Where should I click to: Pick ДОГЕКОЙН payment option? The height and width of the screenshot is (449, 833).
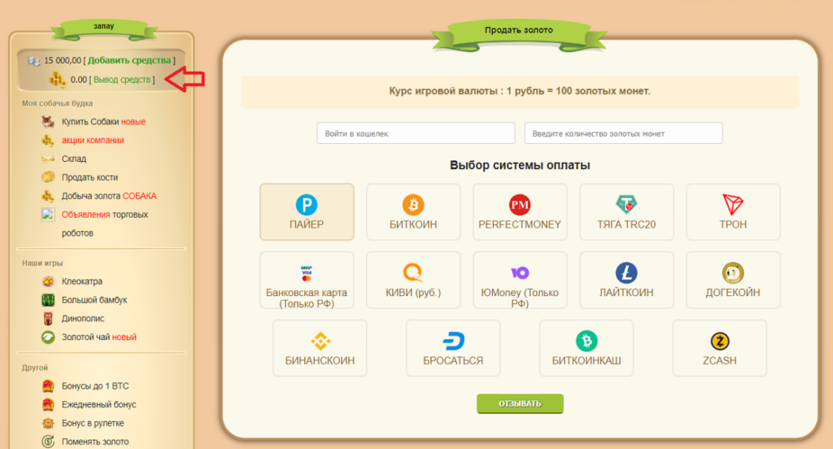click(733, 280)
